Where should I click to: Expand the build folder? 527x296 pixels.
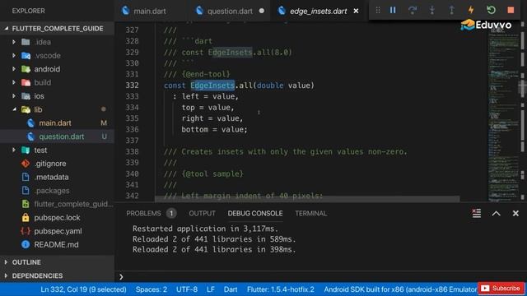tap(14, 82)
